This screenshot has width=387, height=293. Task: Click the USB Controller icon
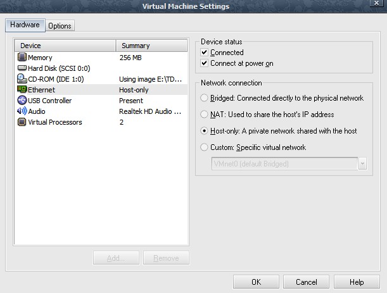point(22,101)
